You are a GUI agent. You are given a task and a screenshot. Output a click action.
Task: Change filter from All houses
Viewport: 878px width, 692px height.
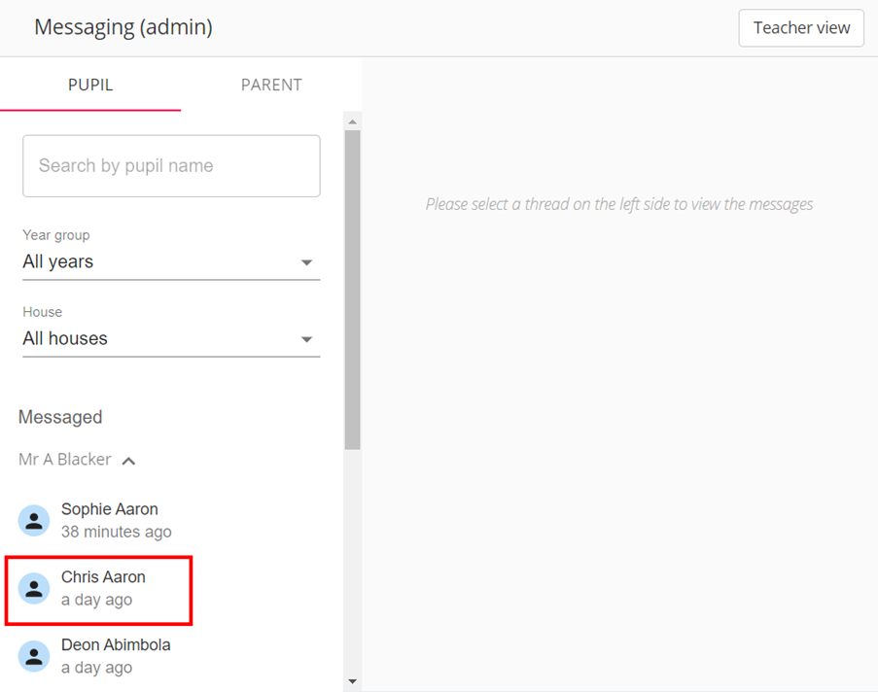[65, 338]
